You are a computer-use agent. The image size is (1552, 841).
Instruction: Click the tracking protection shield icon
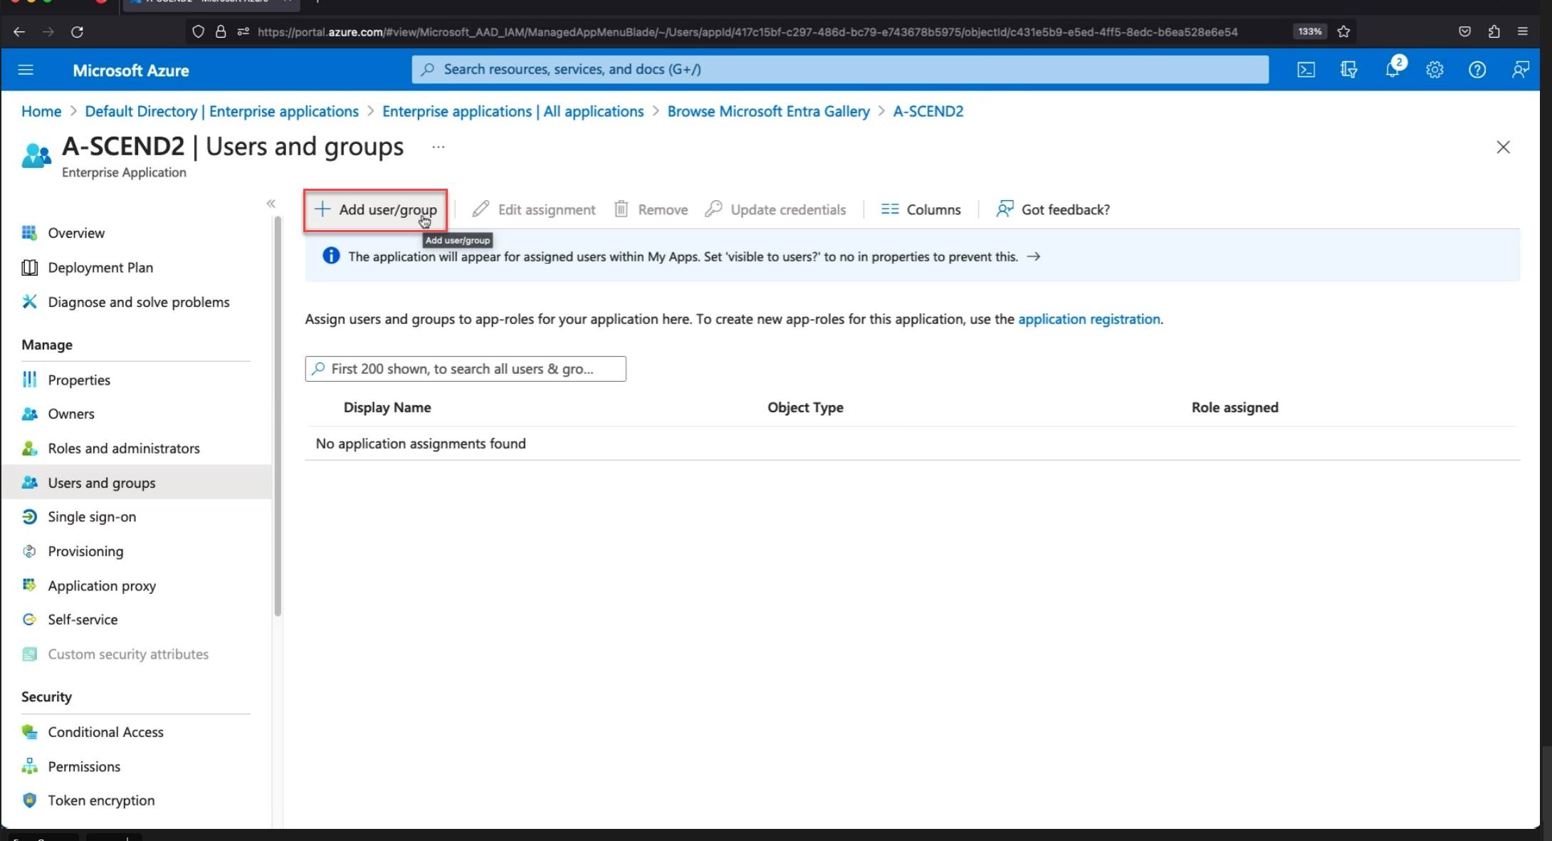(197, 31)
